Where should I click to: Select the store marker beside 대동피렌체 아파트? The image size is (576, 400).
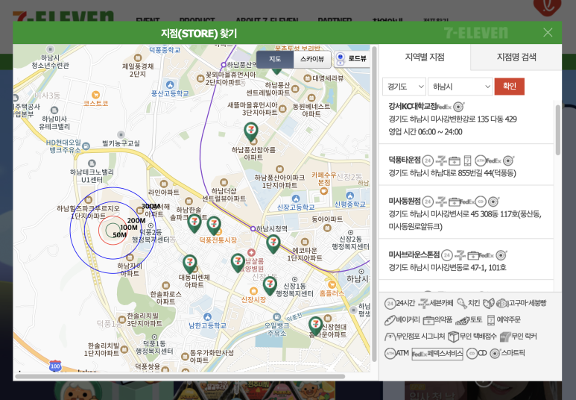coord(189,263)
